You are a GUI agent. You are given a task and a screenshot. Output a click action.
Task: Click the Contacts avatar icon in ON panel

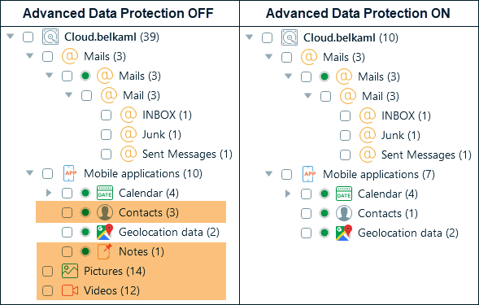click(x=344, y=213)
